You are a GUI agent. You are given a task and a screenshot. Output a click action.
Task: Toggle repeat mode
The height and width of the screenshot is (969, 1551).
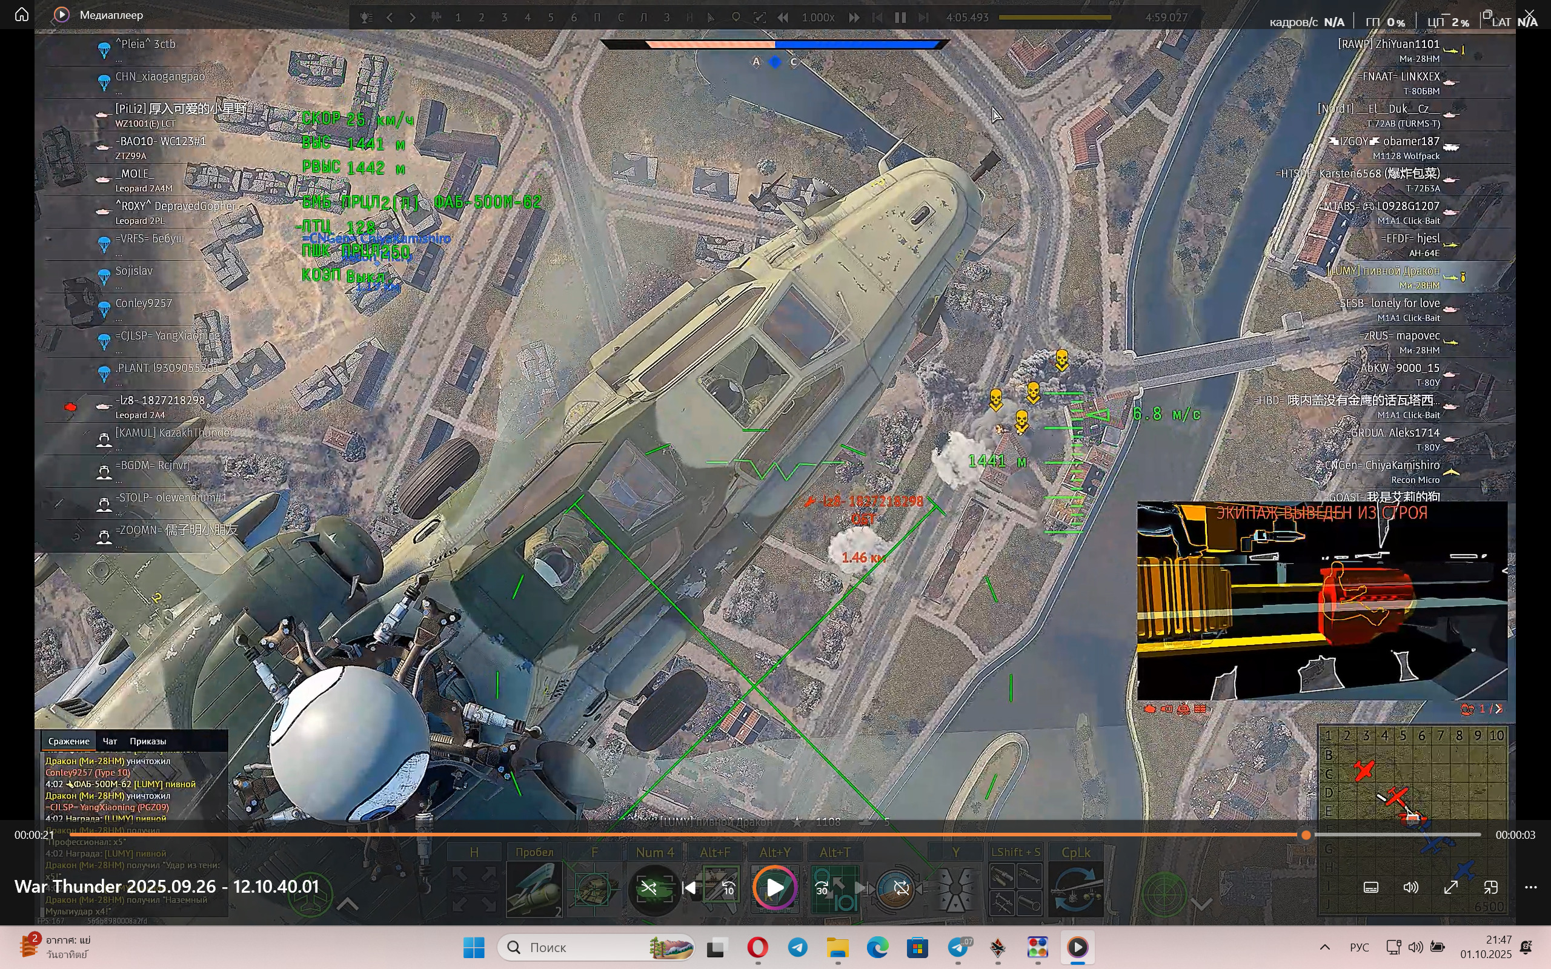point(901,888)
